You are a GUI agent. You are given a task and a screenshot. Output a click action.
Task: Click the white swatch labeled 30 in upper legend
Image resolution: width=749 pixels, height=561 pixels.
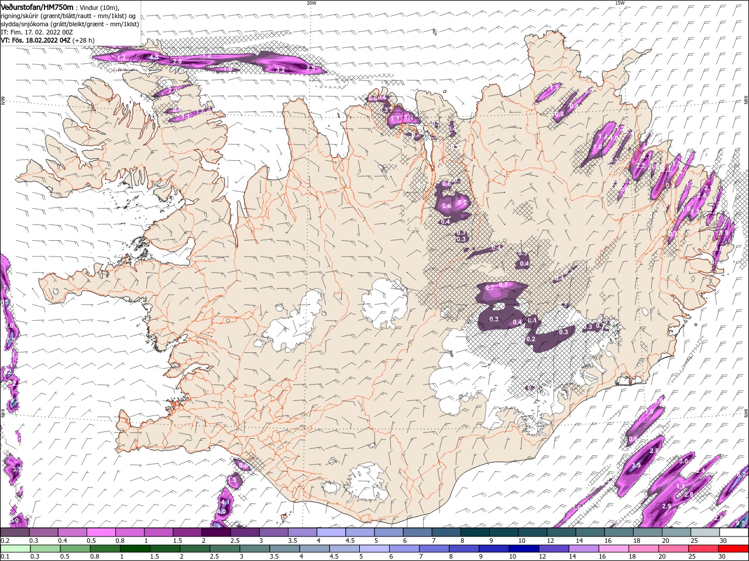click(734, 532)
